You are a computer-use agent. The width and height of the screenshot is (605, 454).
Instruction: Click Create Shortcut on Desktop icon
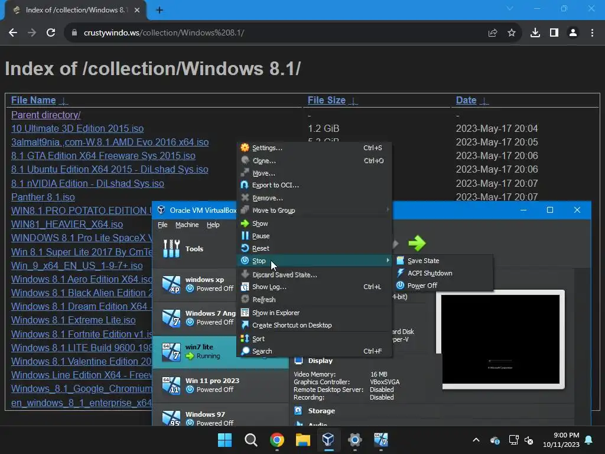click(x=245, y=325)
